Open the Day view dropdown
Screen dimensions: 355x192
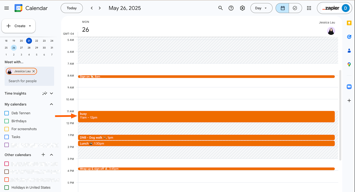tap(261, 8)
